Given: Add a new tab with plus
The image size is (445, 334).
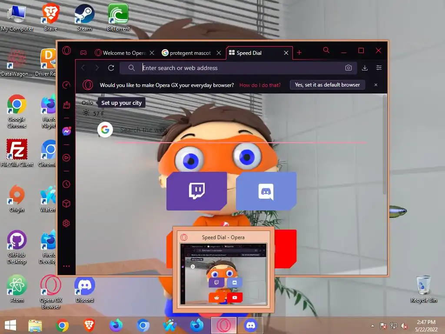Looking at the screenshot, I should click(x=299, y=53).
